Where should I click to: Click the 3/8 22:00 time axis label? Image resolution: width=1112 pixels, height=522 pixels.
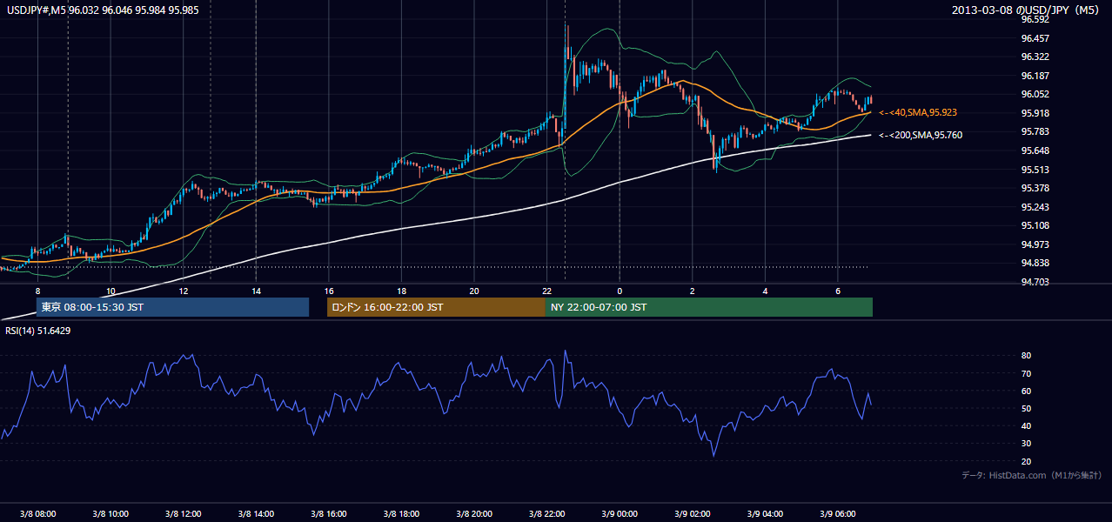click(x=546, y=513)
